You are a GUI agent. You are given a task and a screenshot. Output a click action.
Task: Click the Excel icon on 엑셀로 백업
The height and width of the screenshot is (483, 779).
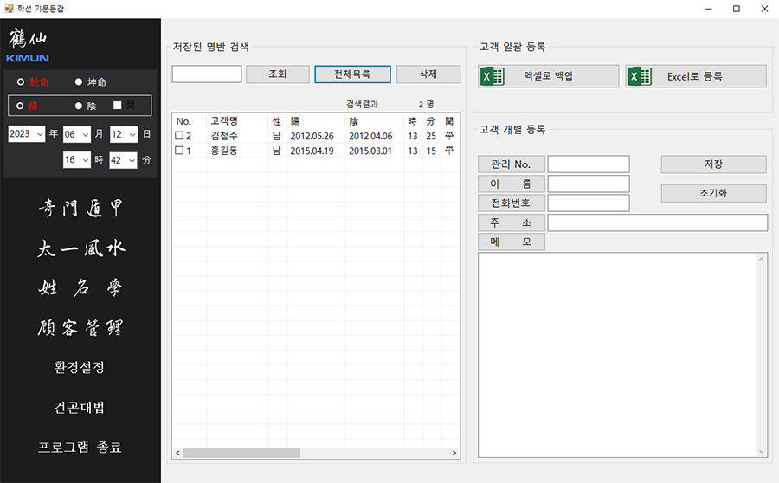click(492, 76)
